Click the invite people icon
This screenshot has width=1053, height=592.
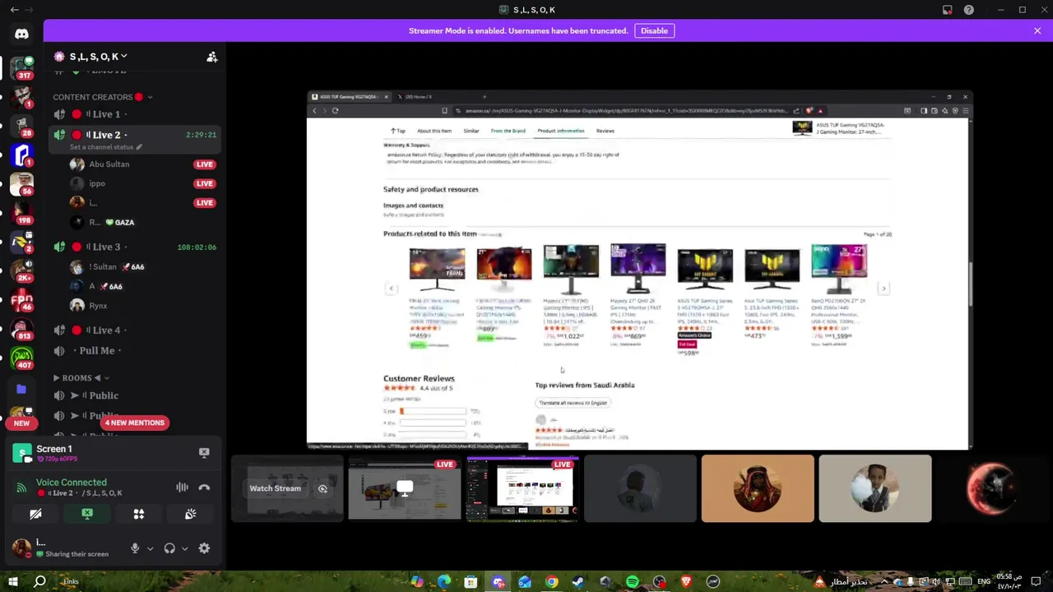pyautogui.click(x=211, y=57)
